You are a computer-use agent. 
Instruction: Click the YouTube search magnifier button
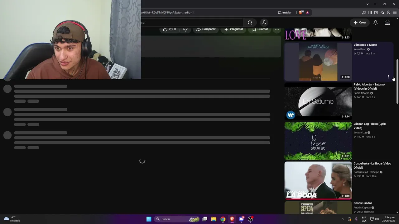250,22
